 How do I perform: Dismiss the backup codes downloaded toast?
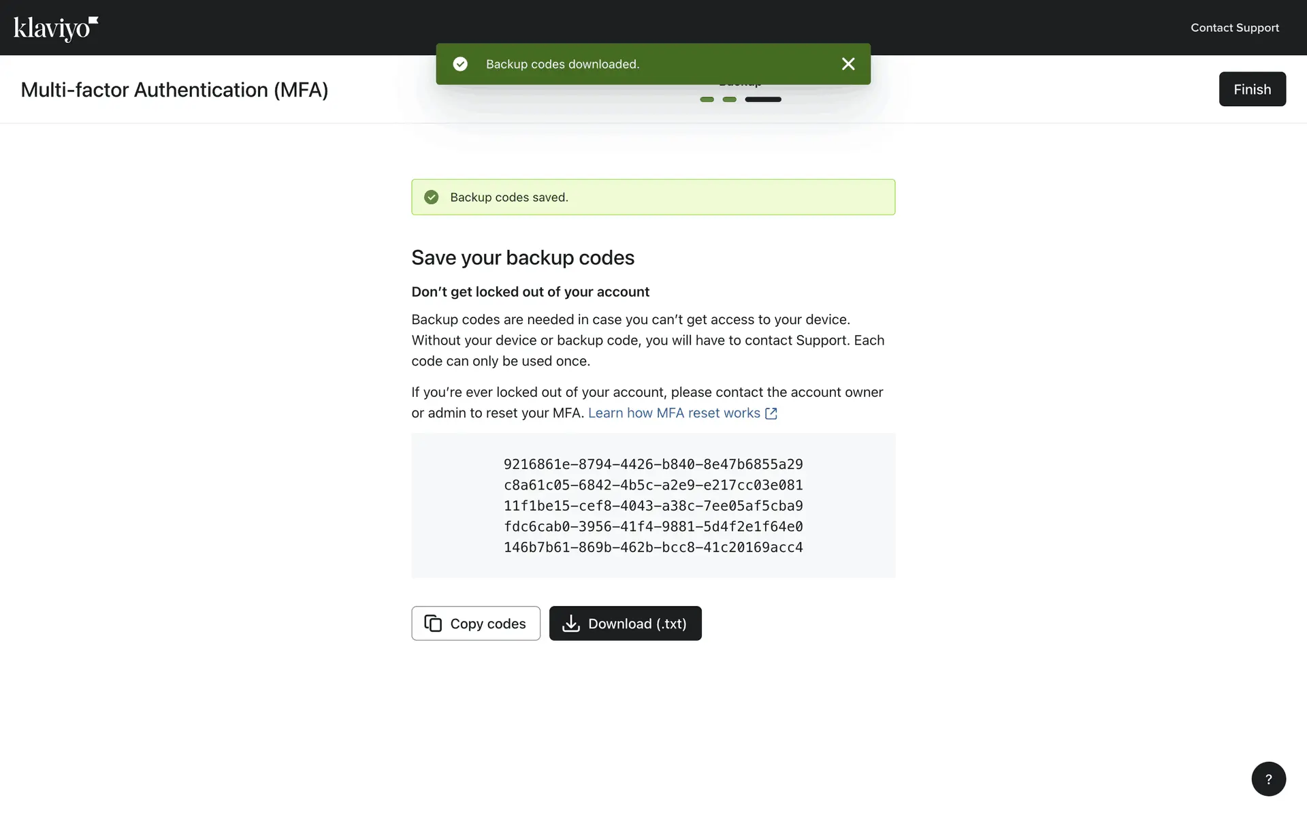(848, 64)
